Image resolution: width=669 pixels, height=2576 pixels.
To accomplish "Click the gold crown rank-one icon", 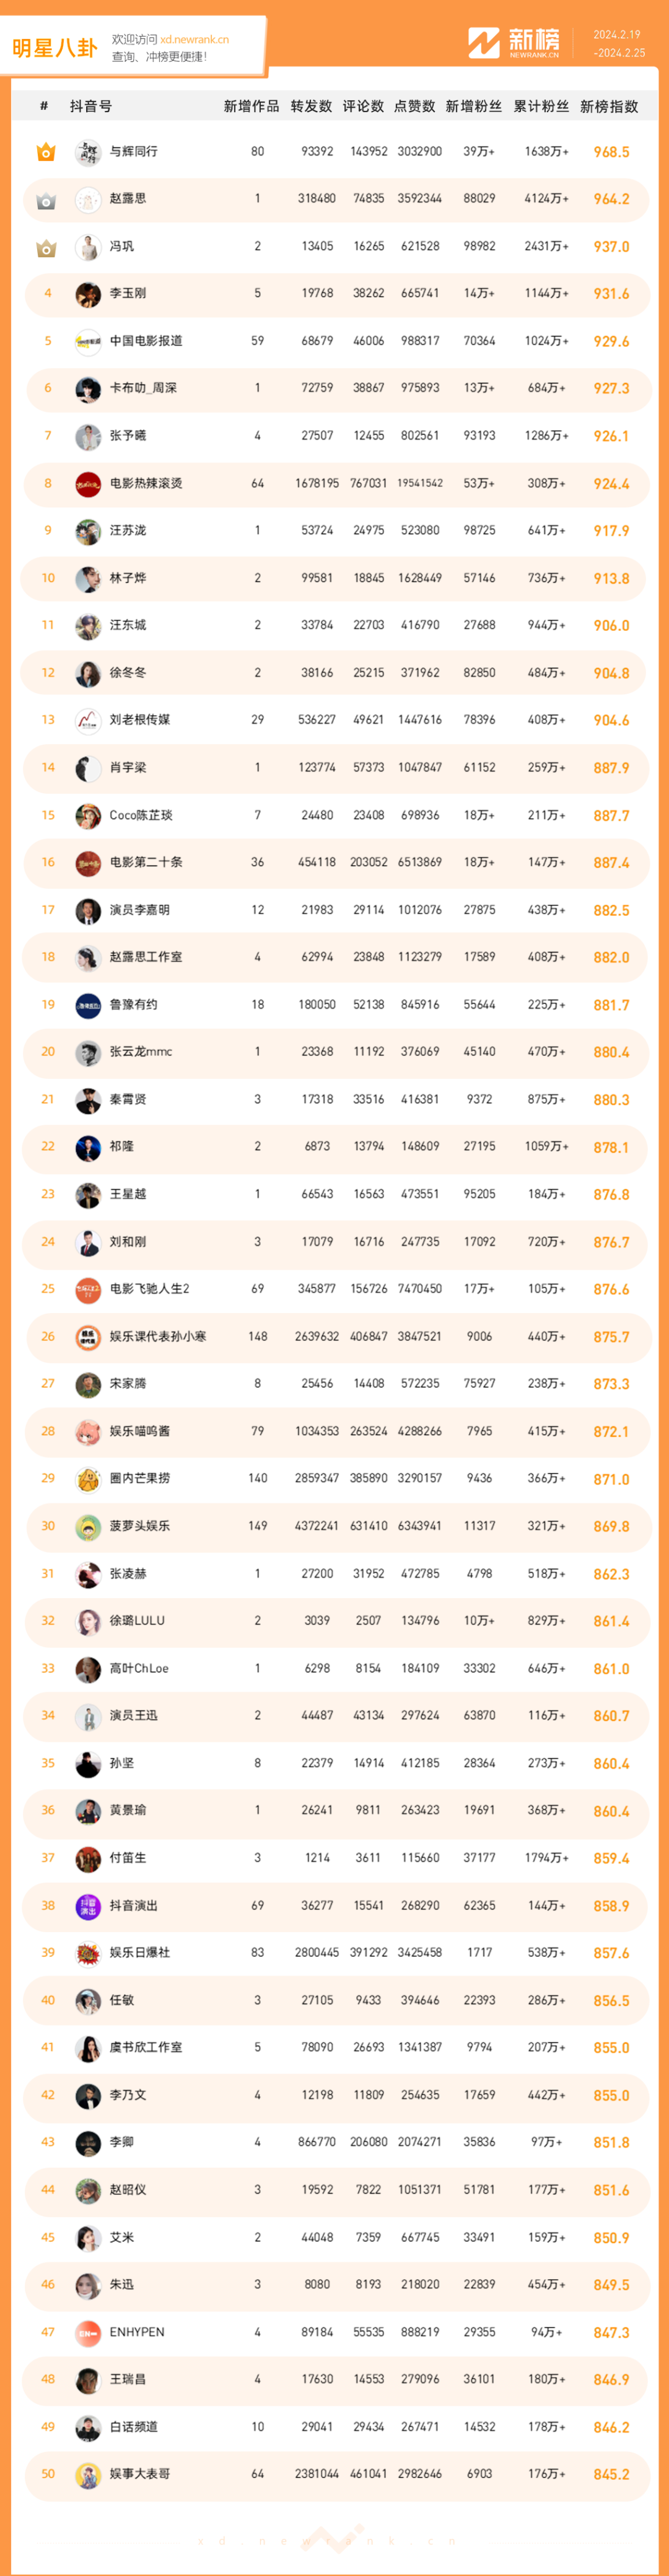I will pos(46,152).
